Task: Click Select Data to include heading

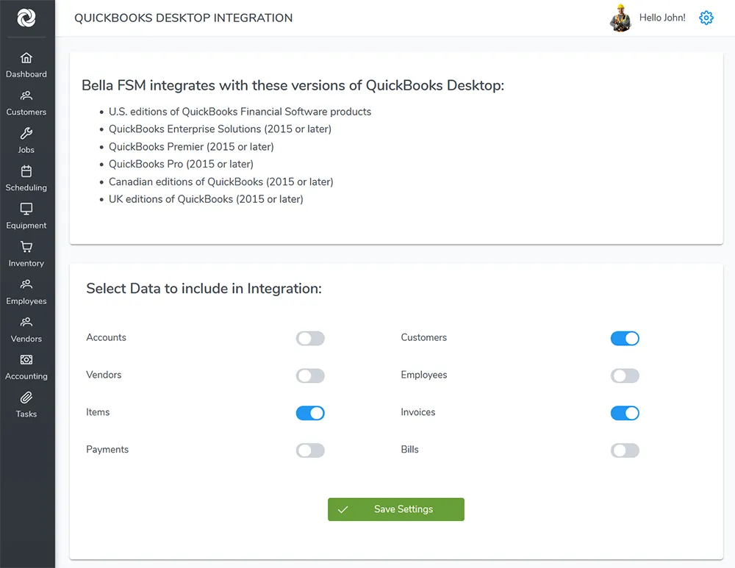Action: pyautogui.click(x=204, y=289)
